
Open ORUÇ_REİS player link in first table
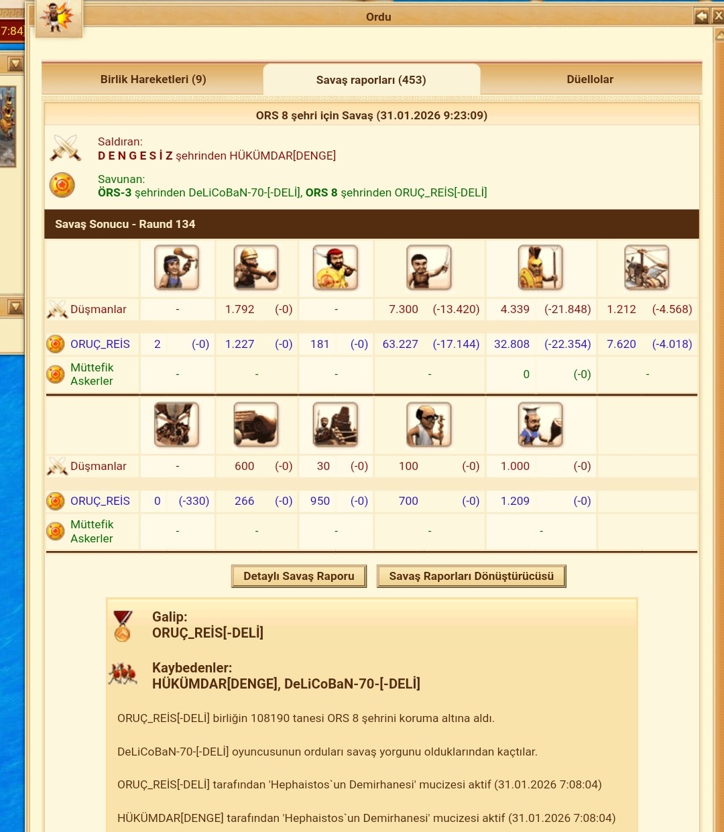pyautogui.click(x=100, y=344)
